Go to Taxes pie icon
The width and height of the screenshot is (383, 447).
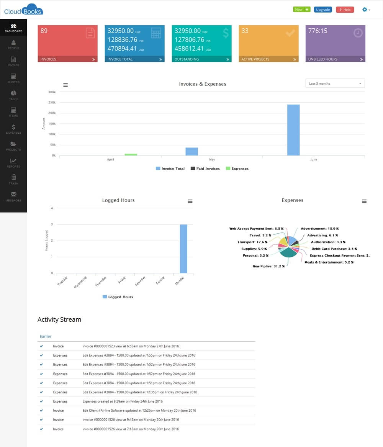(x=13, y=93)
